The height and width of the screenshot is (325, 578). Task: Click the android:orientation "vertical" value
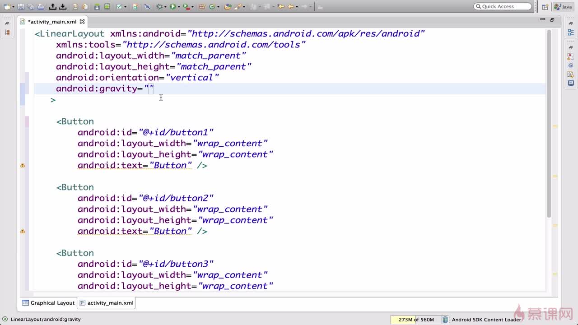192,78
